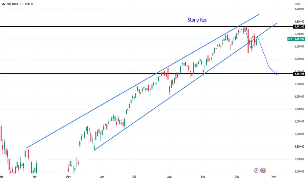Screen dimensions: 306x180
Task: Open the USD currency selector
Action: 297,4
